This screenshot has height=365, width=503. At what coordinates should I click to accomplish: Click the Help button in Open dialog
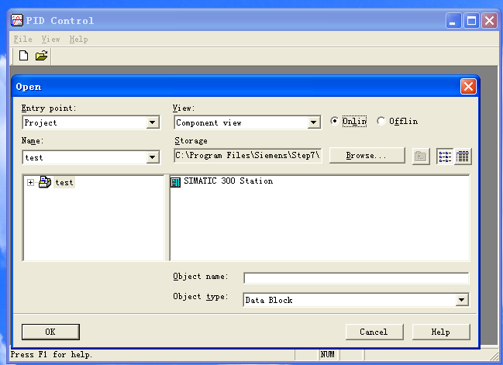pos(441,332)
